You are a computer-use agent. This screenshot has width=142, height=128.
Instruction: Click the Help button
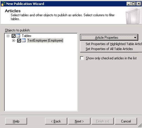(16, 121)
